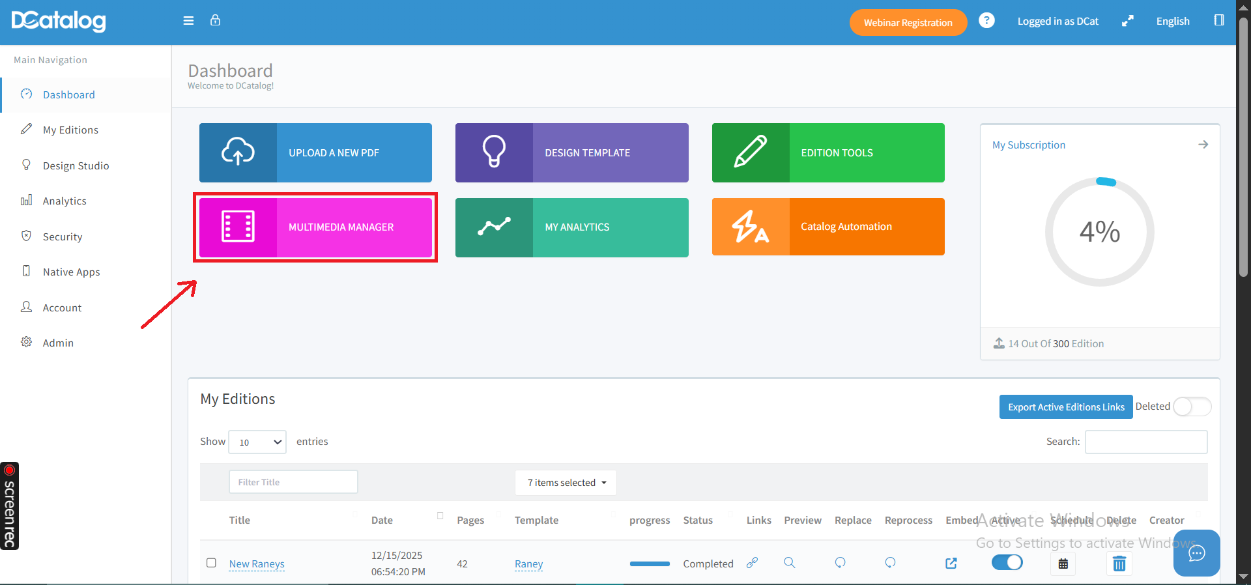Click the Webinar Registration button
The height and width of the screenshot is (585, 1251).
coord(908,23)
